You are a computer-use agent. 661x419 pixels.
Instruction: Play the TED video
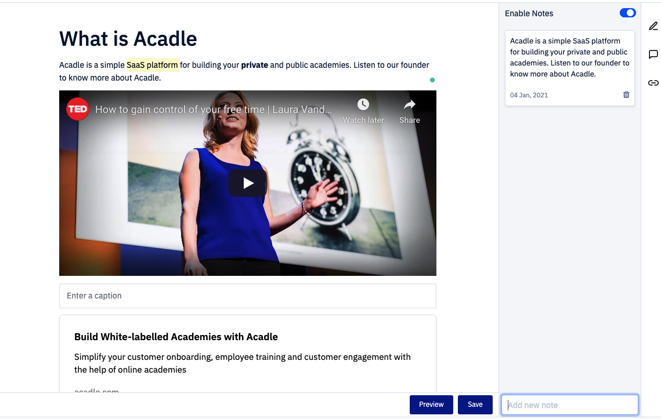(248, 183)
